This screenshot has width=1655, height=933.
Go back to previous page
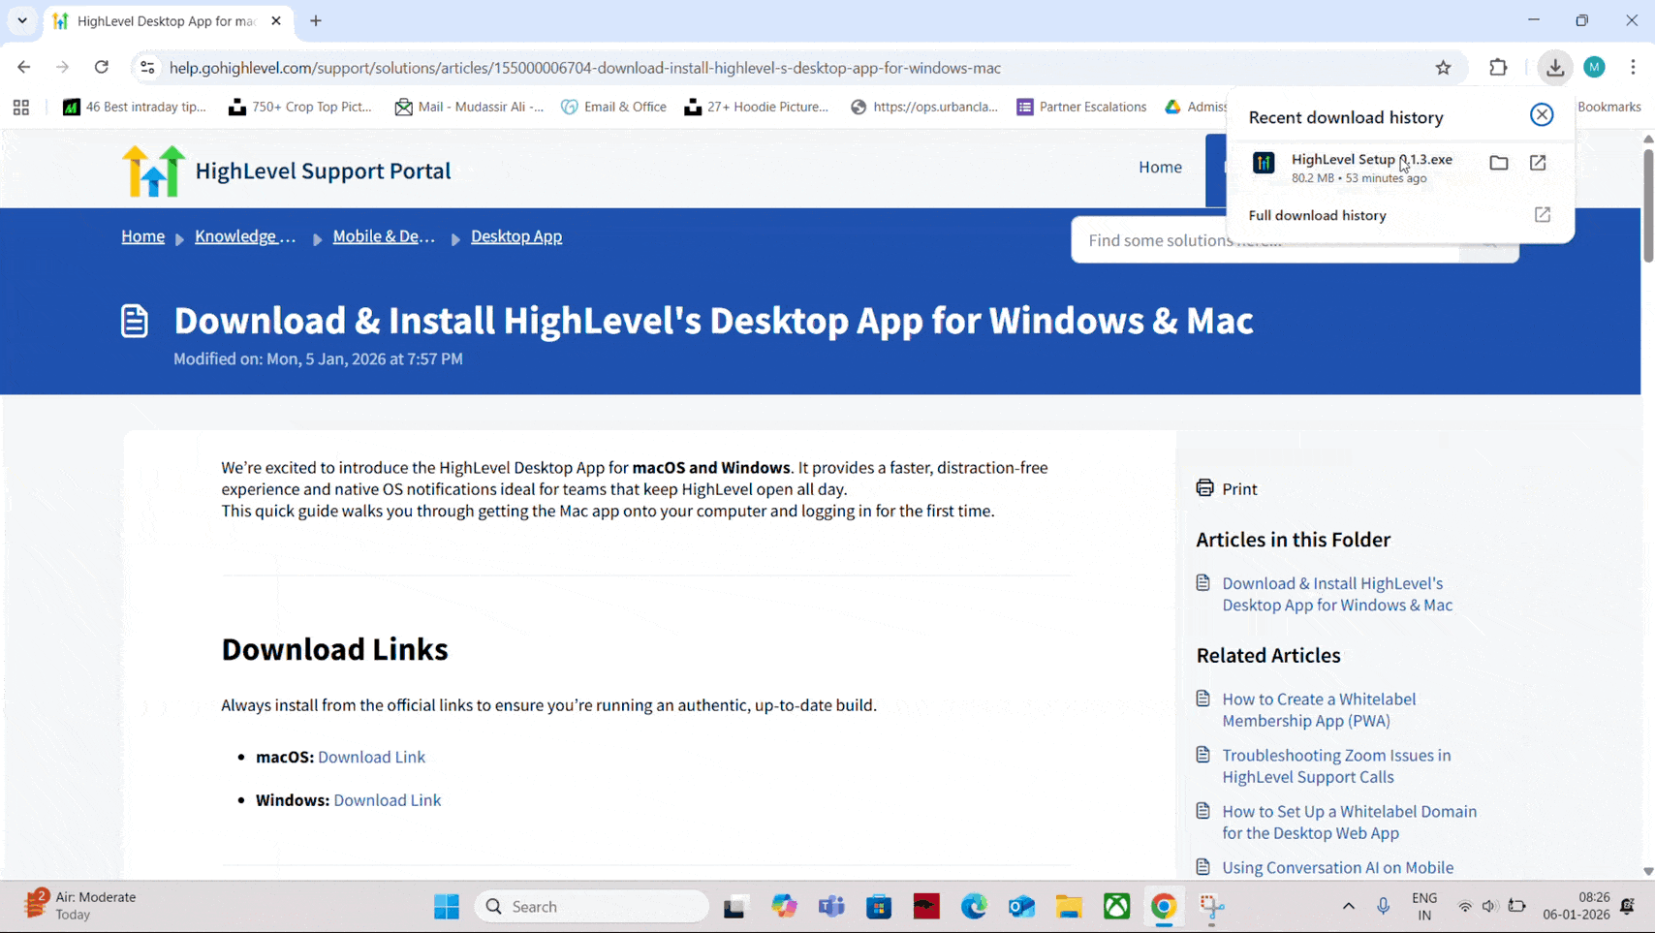click(23, 67)
